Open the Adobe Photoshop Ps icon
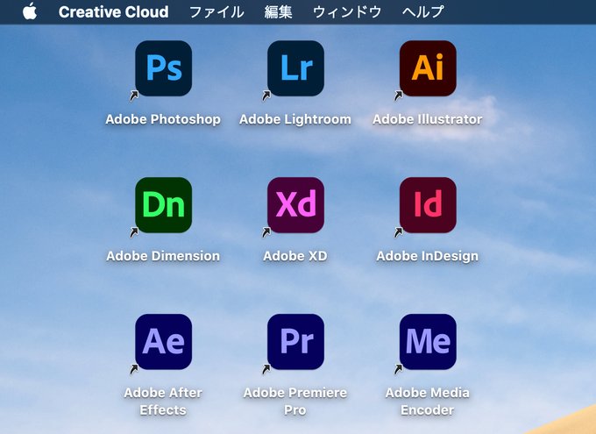The height and width of the screenshot is (434, 596). 163,68
